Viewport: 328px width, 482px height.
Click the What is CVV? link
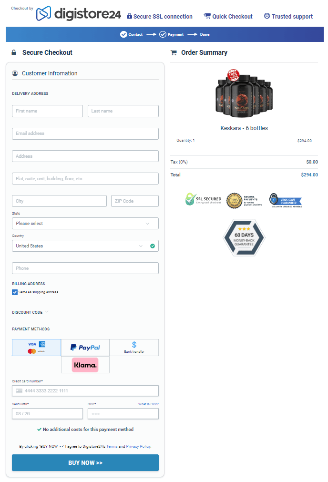148,404
